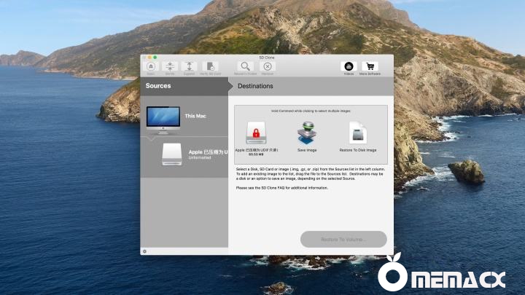Viewport: 525px width, 295px height.
Task: Open the More Software cart icon
Action: [x=370, y=66]
